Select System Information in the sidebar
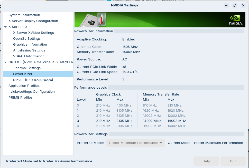 click(x=24, y=15)
